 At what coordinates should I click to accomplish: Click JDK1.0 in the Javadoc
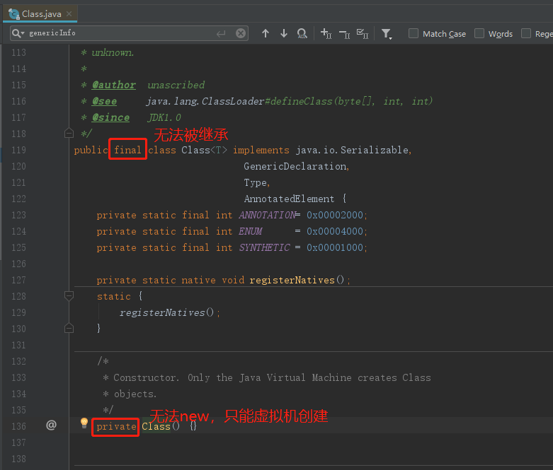(164, 117)
